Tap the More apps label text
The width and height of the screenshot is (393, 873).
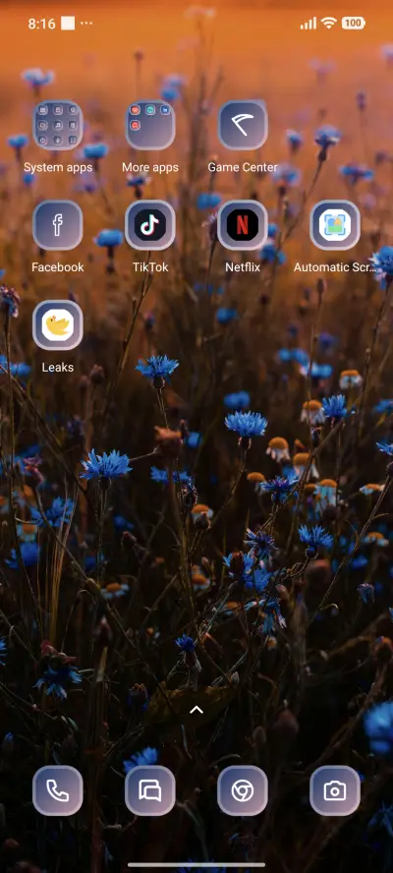149,167
